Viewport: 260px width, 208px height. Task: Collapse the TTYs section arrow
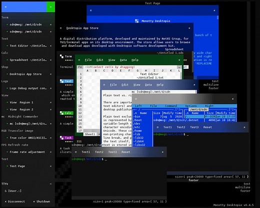(x=50, y=184)
